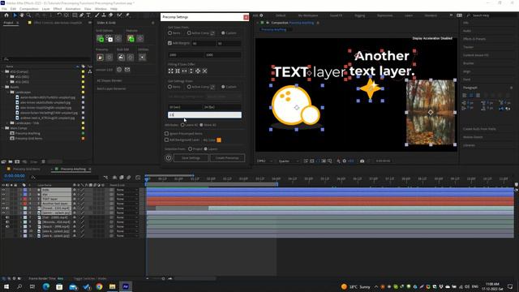Expand the Assets folder in Project panel

[x=3, y=87]
